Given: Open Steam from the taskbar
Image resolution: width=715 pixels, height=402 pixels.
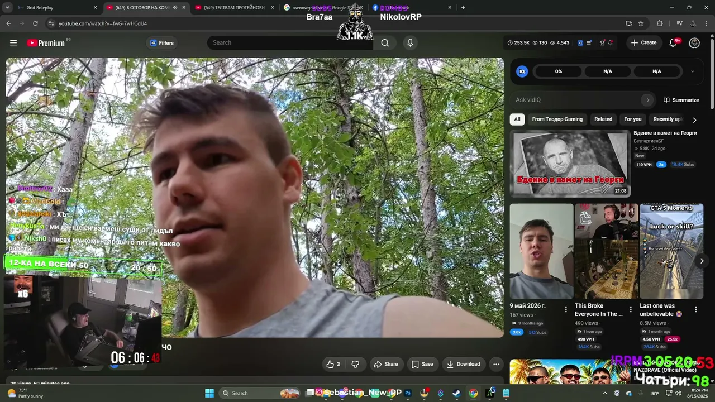Looking at the screenshot, I should click(x=456, y=393).
